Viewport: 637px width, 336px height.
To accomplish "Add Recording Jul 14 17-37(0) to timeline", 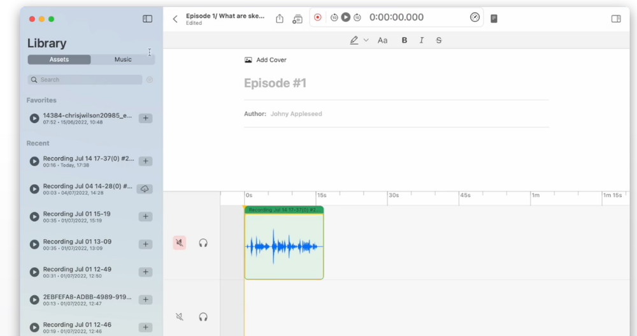I will coord(145,161).
